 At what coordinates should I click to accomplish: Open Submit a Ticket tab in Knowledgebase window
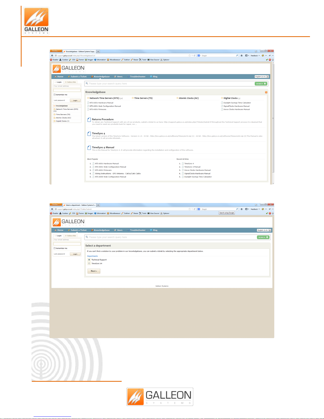point(77,77)
